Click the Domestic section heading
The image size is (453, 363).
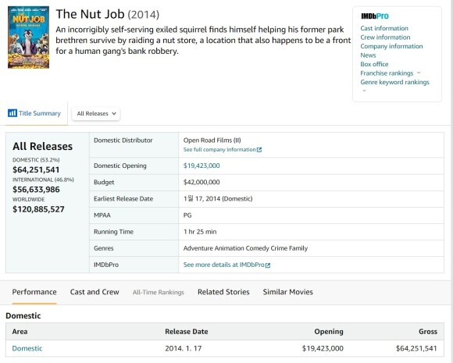[23, 315]
